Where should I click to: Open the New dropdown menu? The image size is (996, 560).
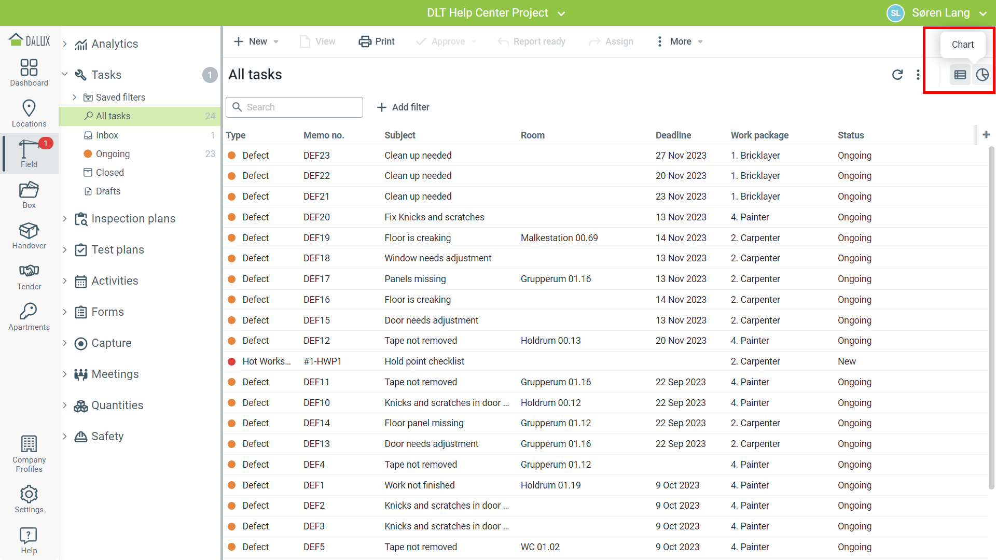(257, 41)
